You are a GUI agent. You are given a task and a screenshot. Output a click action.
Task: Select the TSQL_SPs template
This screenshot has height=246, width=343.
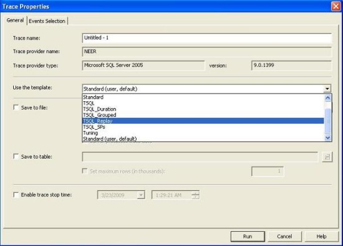pos(203,127)
